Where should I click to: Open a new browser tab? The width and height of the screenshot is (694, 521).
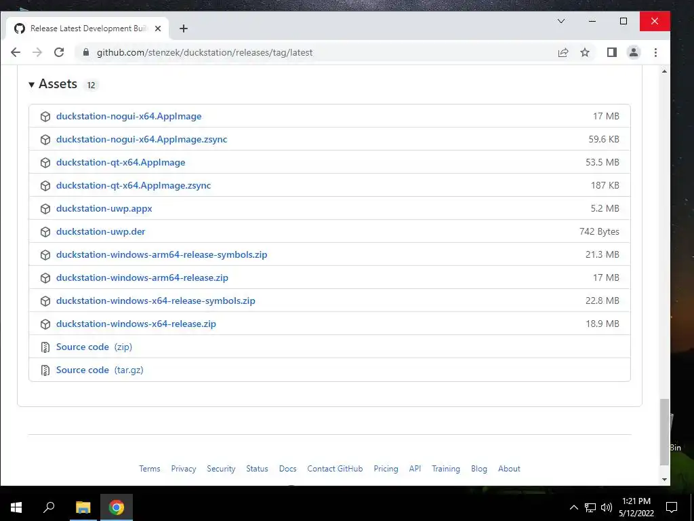tap(183, 28)
